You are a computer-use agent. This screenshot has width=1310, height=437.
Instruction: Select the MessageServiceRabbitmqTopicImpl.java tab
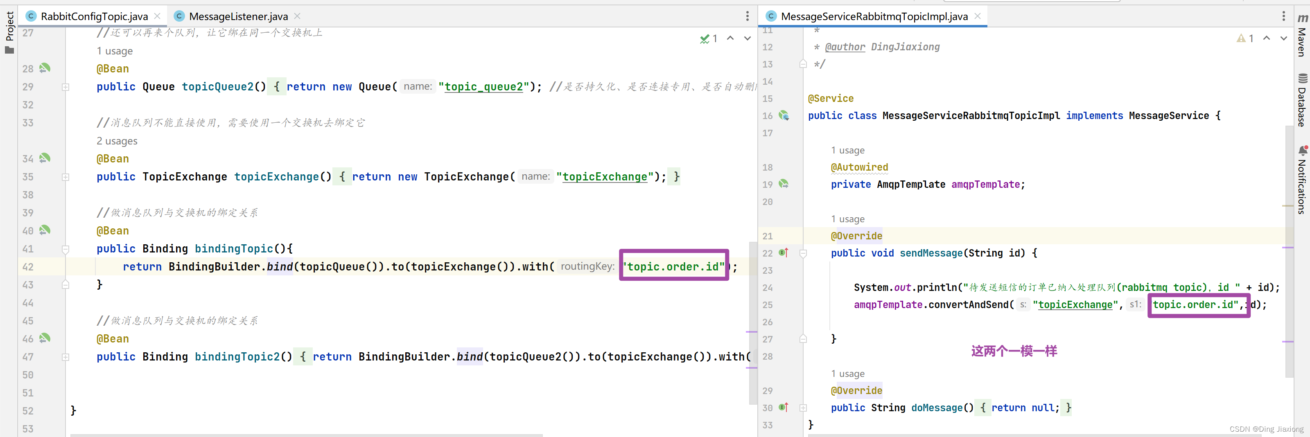click(x=874, y=16)
